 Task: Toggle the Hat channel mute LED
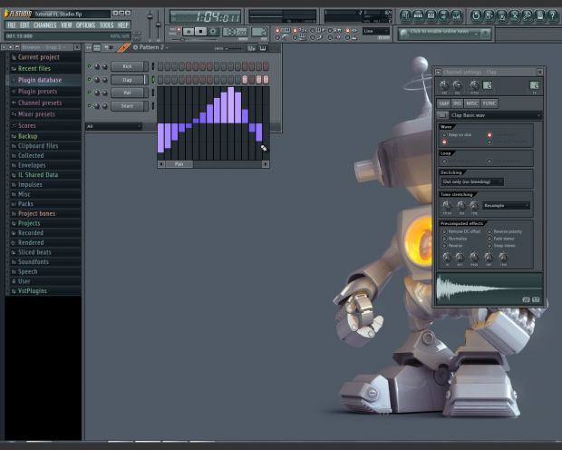coord(89,93)
